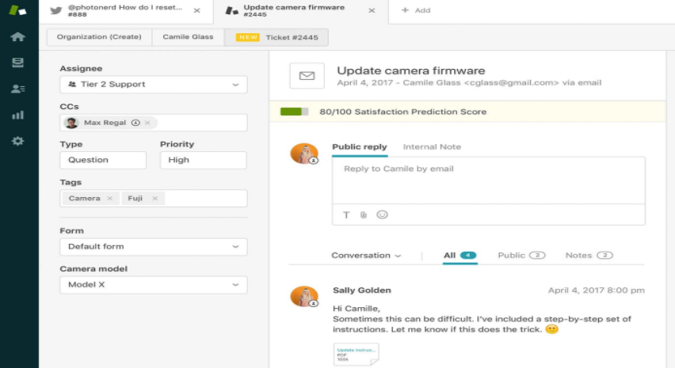The image size is (675, 368).
Task: Open the Type field showing Question
Action: pos(103,160)
